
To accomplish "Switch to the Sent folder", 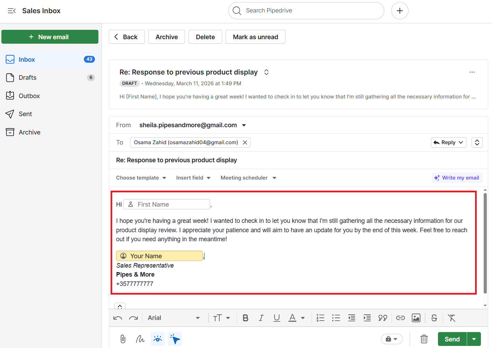I will click(26, 114).
